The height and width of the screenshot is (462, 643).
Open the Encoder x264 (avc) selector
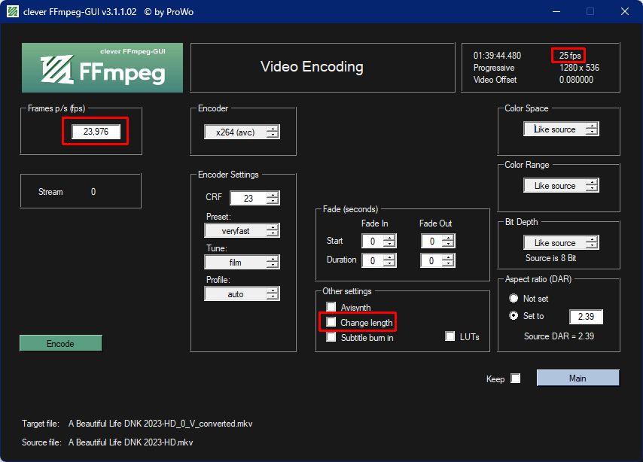[x=236, y=132]
